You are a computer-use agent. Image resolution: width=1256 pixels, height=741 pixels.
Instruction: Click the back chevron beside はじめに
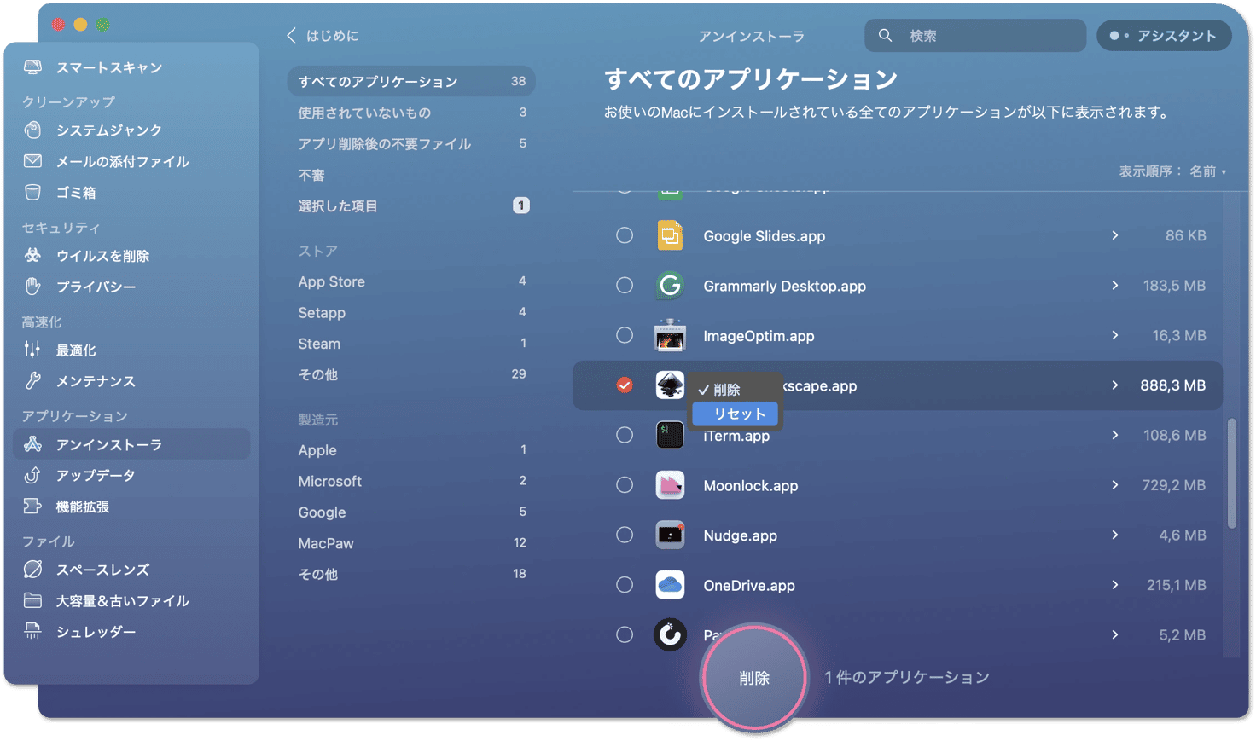click(291, 35)
